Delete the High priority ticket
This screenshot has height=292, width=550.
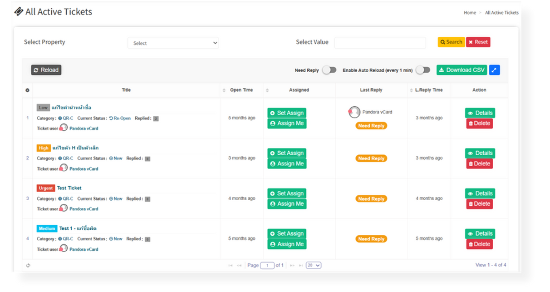tap(480, 163)
